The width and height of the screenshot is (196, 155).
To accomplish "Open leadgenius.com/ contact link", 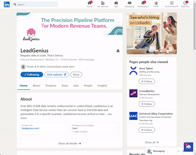I will [30, 128].
